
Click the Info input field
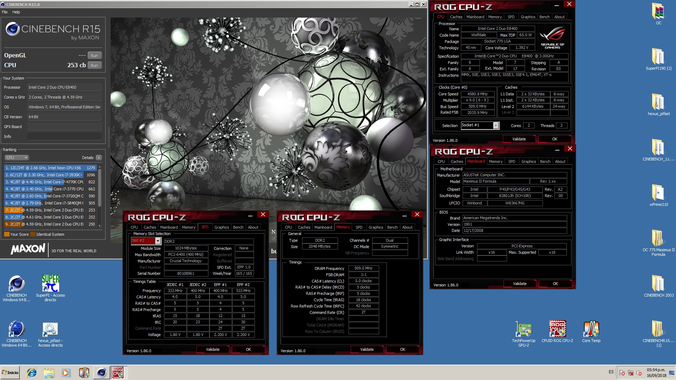(64, 137)
